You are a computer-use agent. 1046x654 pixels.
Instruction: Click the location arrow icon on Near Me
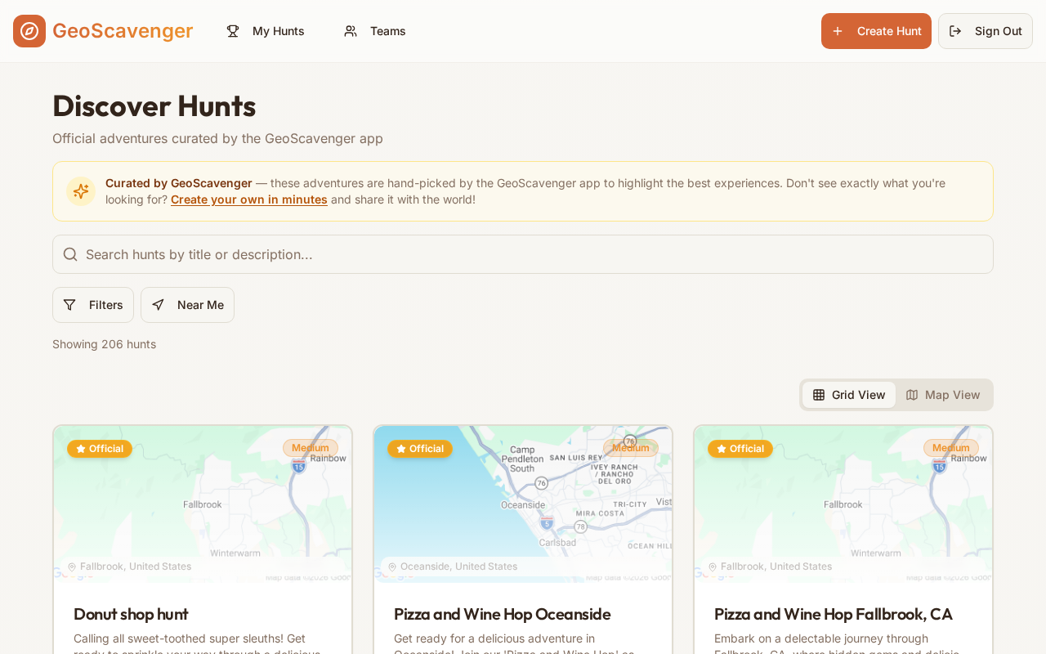[158, 305]
